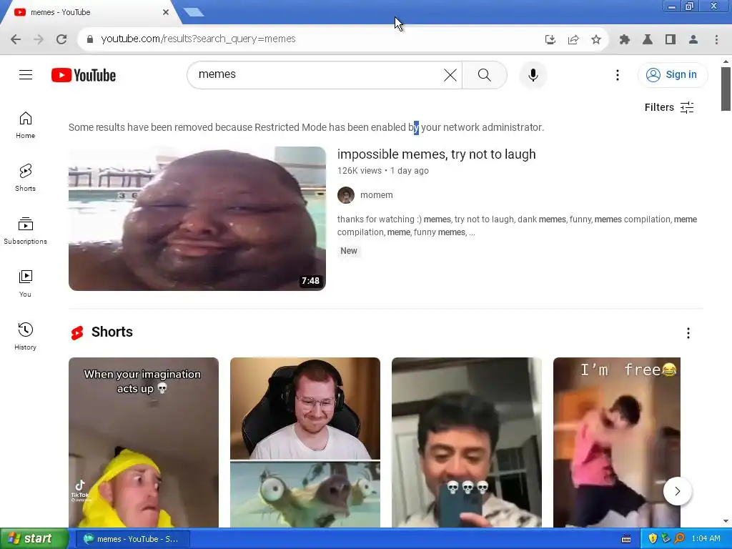Click the magnifying glass search button
Image resolution: width=732 pixels, height=549 pixels.
(x=485, y=74)
